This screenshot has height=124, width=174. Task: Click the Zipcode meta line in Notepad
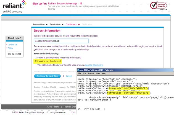(x=111, y=86)
